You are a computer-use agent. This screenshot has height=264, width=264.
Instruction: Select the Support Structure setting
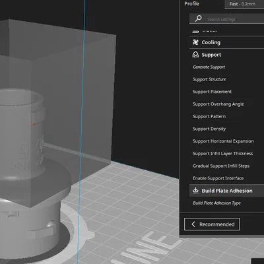pyautogui.click(x=209, y=79)
